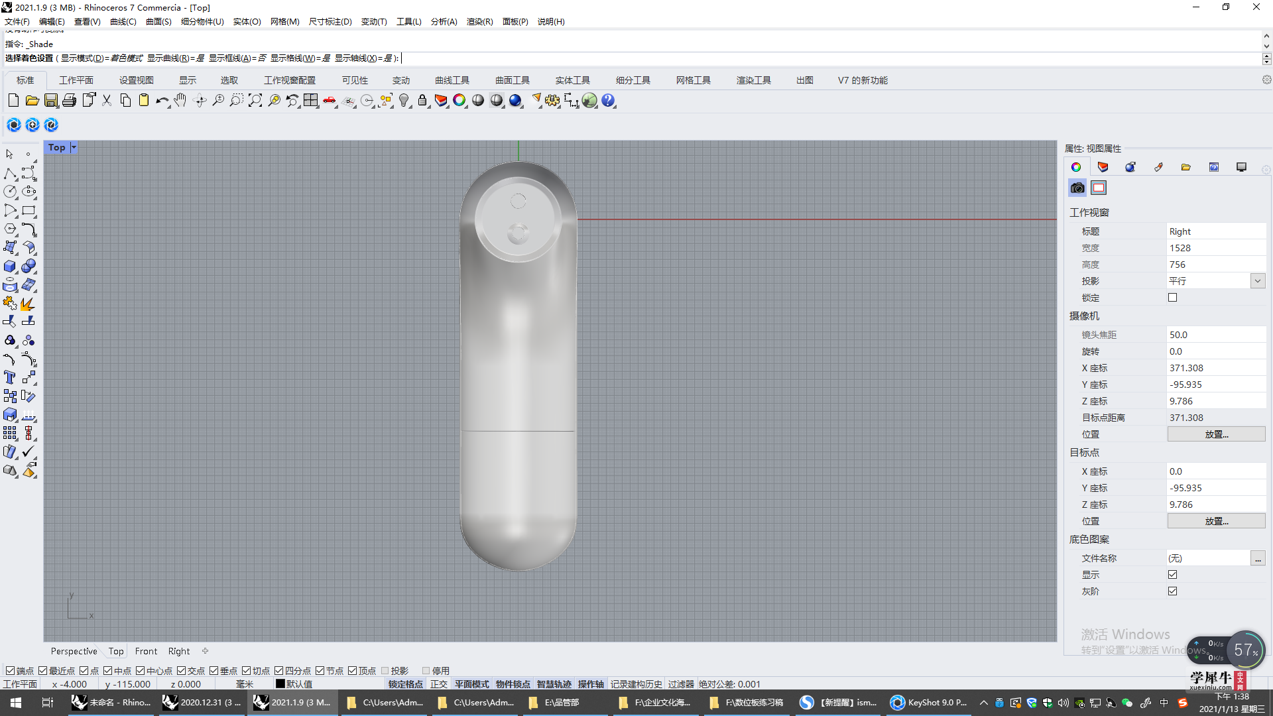This screenshot has width=1273, height=716.
Task: Click the 镜头焦距 lens length field
Action: click(1216, 335)
